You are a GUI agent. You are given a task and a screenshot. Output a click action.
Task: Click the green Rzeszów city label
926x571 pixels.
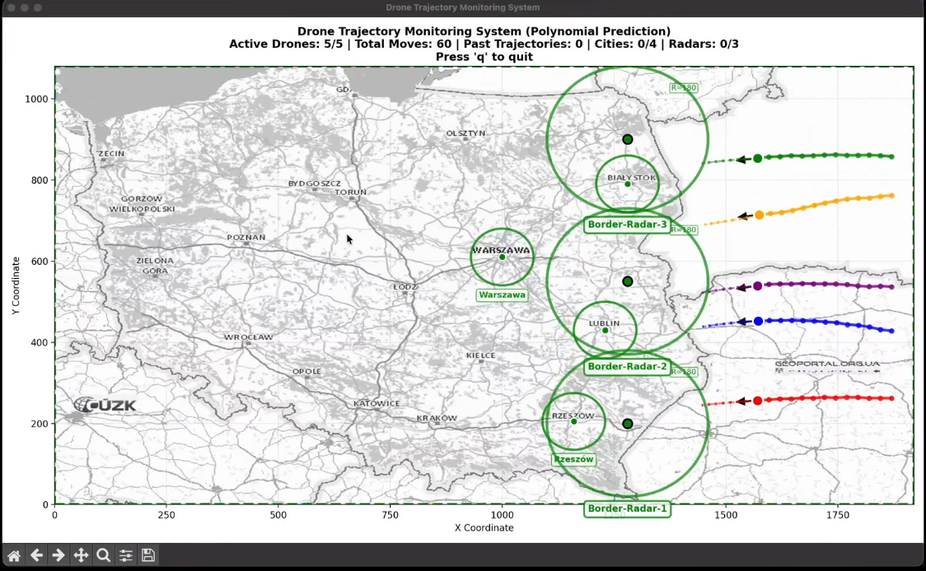pyautogui.click(x=573, y=459)
